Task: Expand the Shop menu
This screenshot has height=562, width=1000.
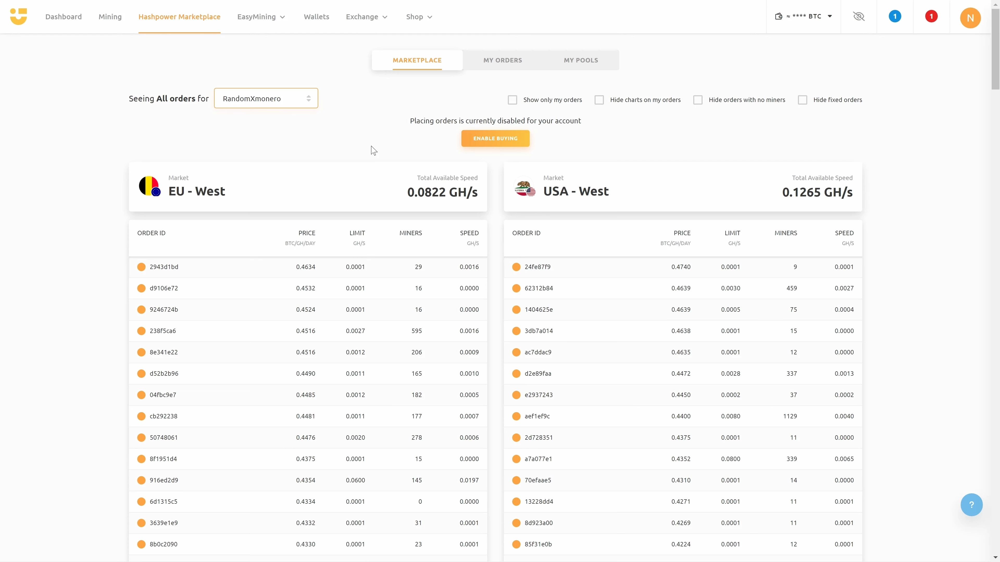Action: coord(419,17)
